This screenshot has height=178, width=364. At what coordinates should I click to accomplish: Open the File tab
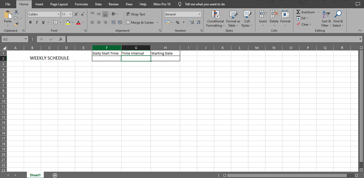[x=8, y=4]
